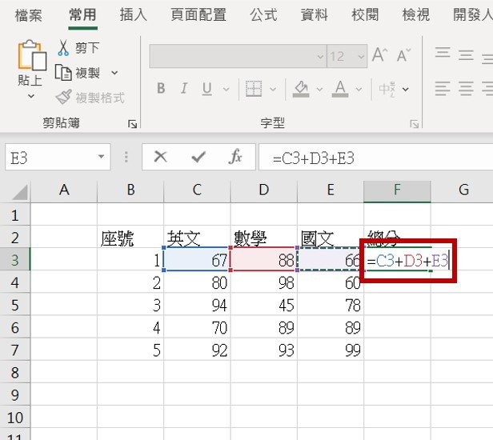Switch to the 檢視 tab
The width and height of the screenshot is (493, 440).
(x=416, y=14)
